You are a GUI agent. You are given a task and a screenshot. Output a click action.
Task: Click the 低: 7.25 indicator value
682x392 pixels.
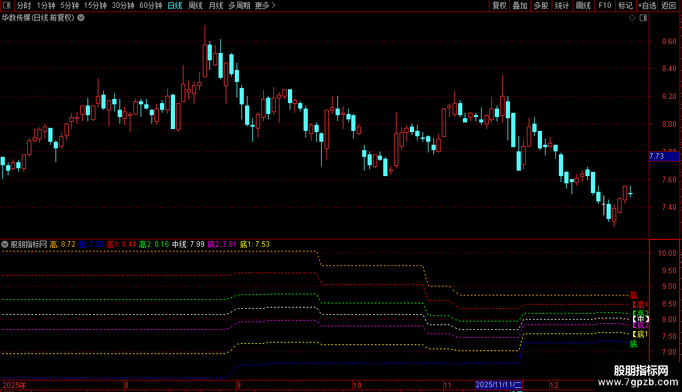coord(91,244)
